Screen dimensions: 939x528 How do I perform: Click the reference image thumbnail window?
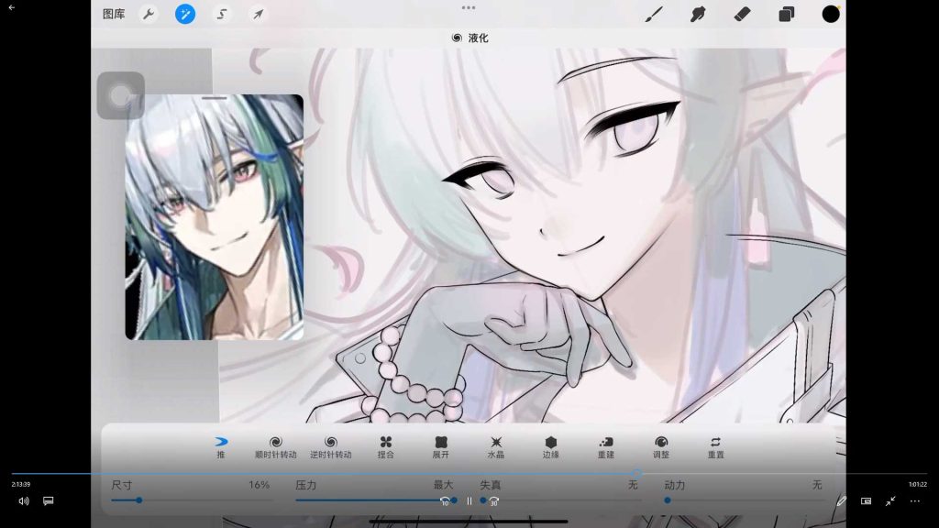point(214,218)
